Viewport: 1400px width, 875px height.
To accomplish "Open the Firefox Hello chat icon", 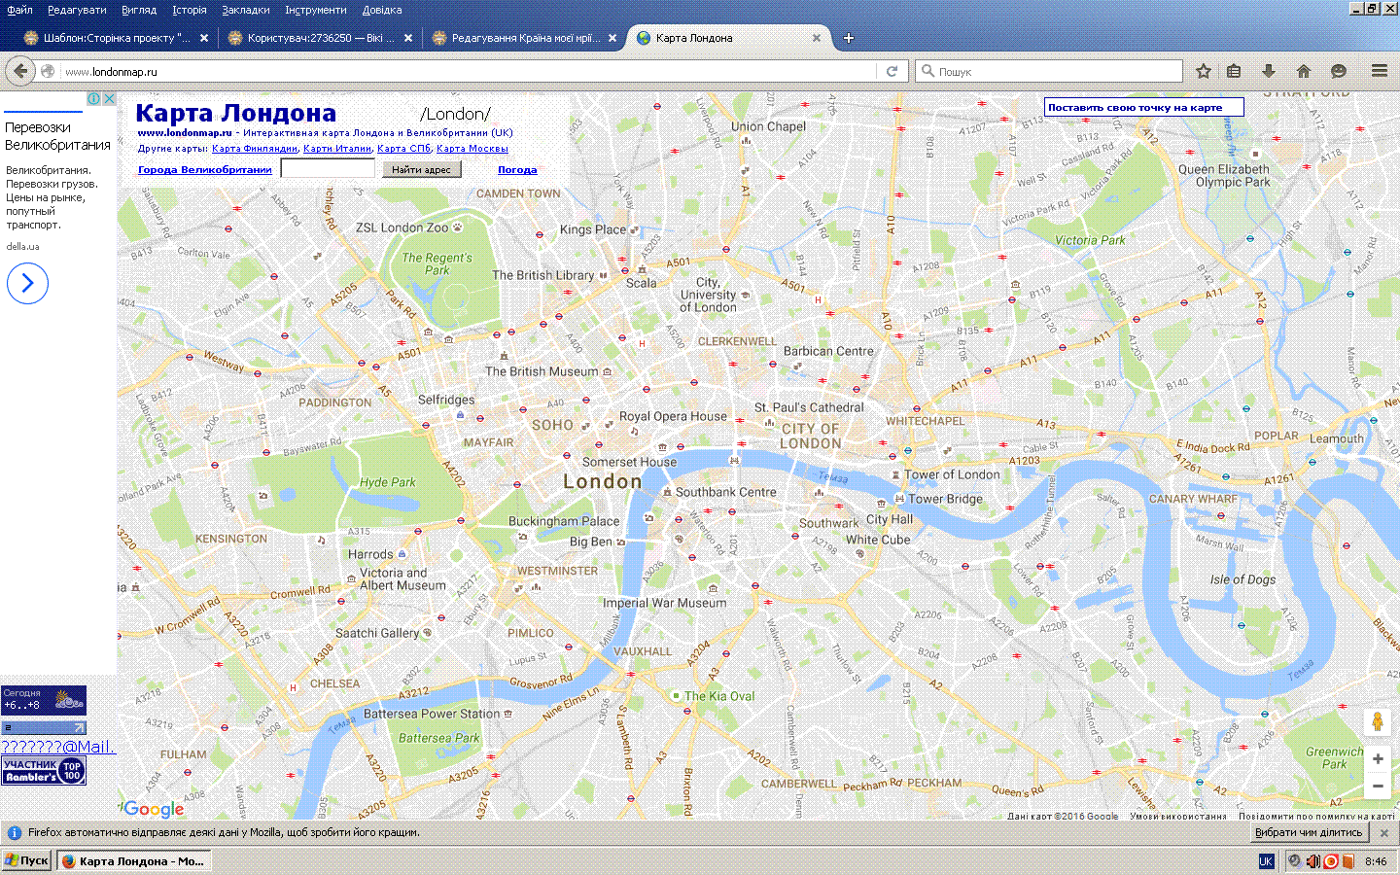I will pos(1339,71).
